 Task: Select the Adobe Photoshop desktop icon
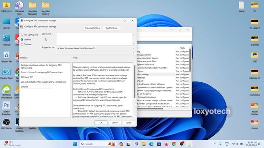[x=7, y=108]
